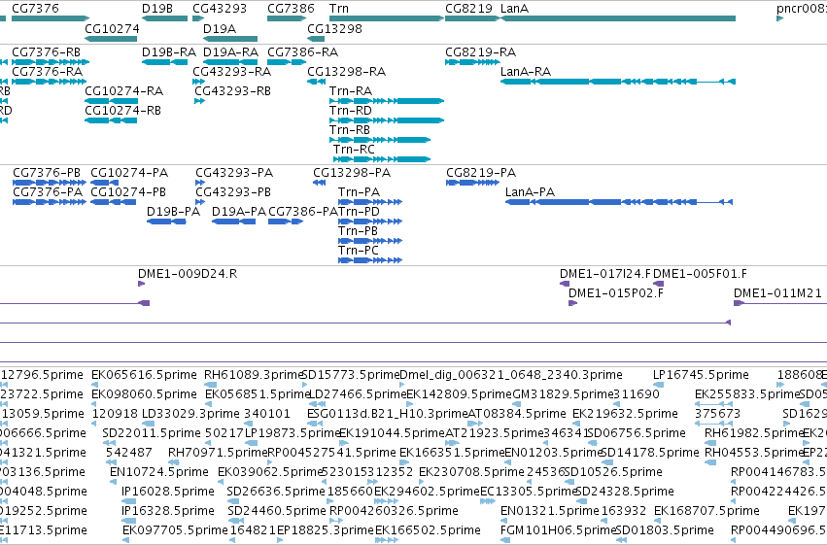Click the CG13298 gene label
827x545 pixels.
(335, 28)
